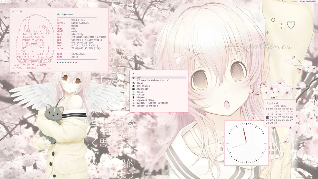Click day 30 in the cal output

[x=275, y=123]
